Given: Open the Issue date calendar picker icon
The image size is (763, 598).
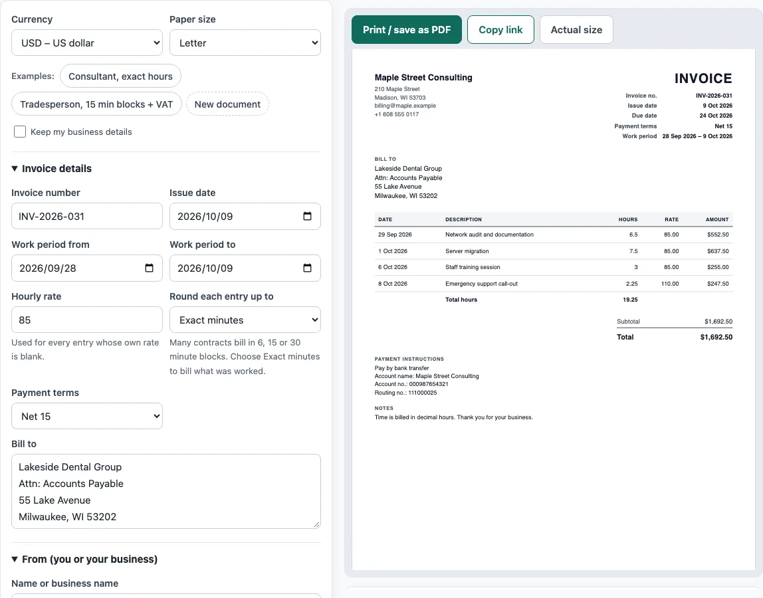Looking at the screenshot, I should coord(307,216).
